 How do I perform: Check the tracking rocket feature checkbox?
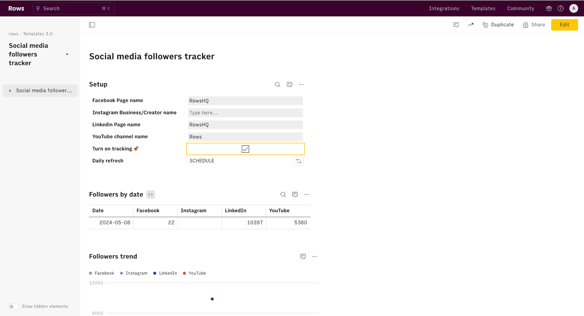(245, 149)
